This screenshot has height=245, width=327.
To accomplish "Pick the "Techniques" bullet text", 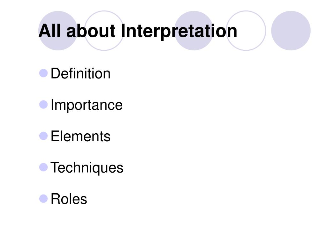I will pyautogui.click(x=87, y=168).
